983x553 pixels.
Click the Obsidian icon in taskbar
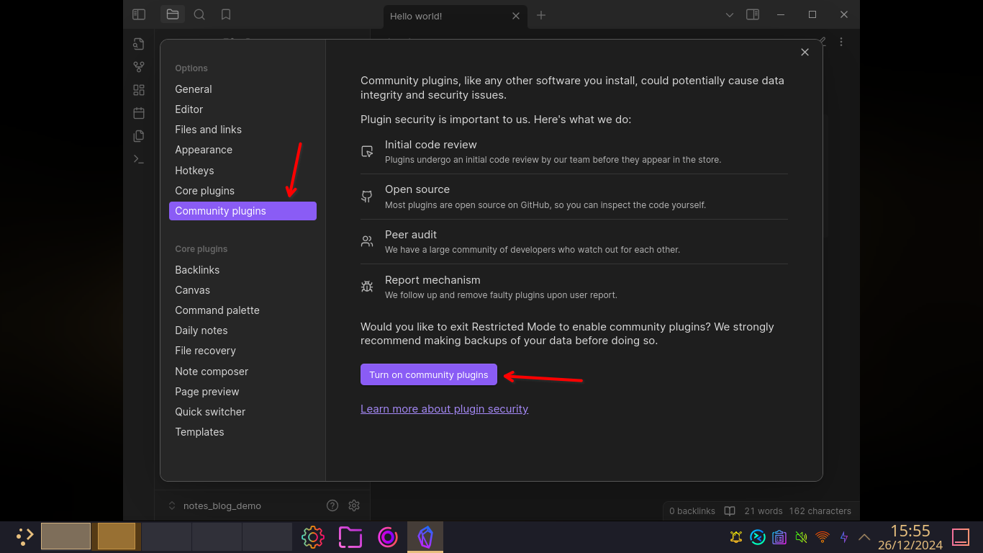pyautogui.click(x=425, y=537)
